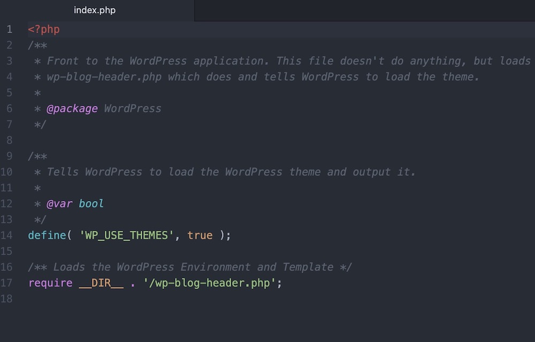Click the true constant on line 14
The width and height of the screenshot is (535, 342).
[x=200, y=235]
